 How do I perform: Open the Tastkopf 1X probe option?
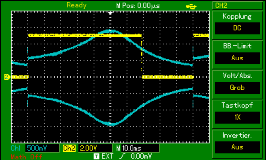click(237, 117)
